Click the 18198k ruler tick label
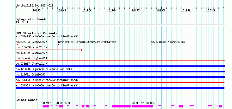 [x=161, y=10]
